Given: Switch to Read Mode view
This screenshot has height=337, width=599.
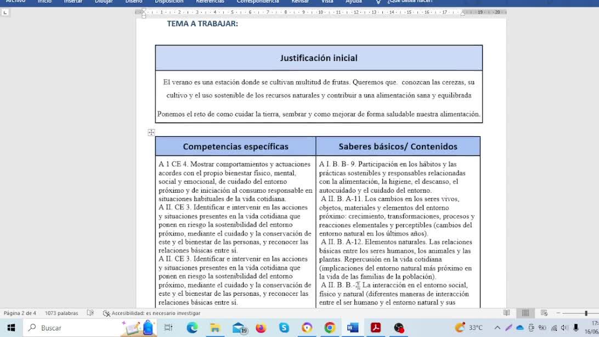Looking at the screenshot, I should (x=506, y=313).
